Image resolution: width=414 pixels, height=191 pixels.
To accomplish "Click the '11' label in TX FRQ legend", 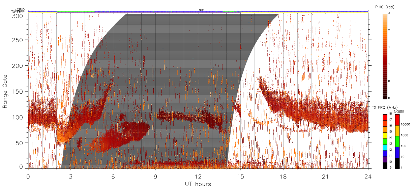I will [390, 155].
